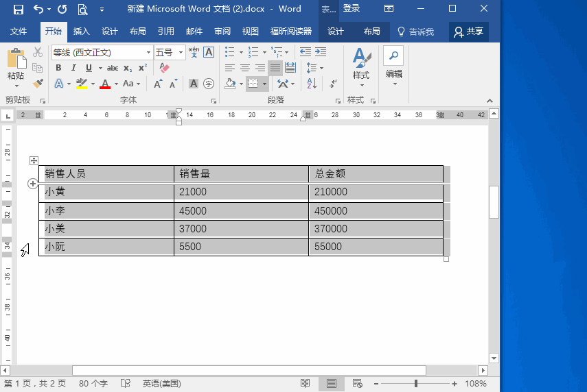The image size is (587, 392).
Task: Insert an enclosed character (字 circle)
Action: coord(209,84)
